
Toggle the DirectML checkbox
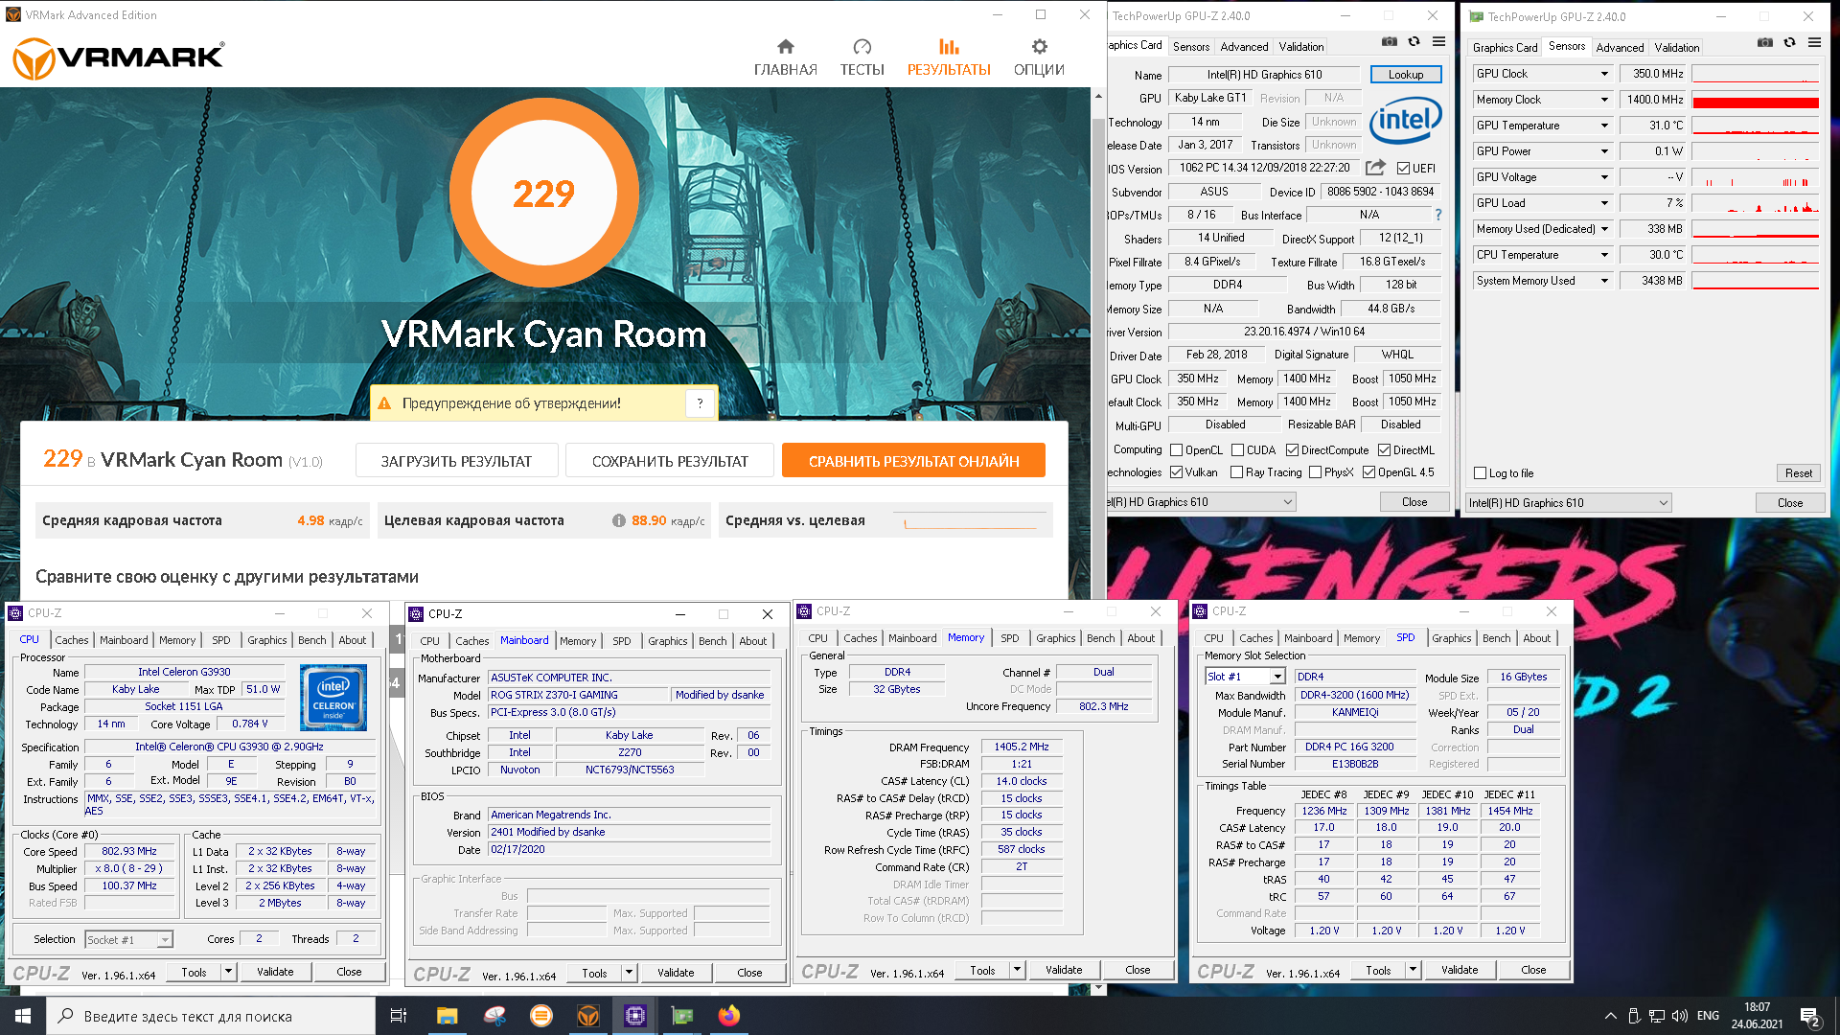point(1384,450)
